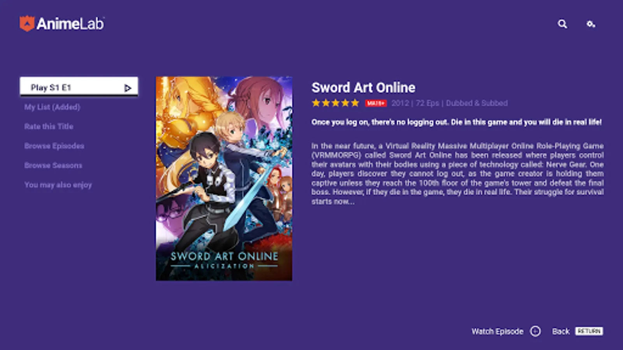Click the Sword Art Online poster

tap(224, 178)
